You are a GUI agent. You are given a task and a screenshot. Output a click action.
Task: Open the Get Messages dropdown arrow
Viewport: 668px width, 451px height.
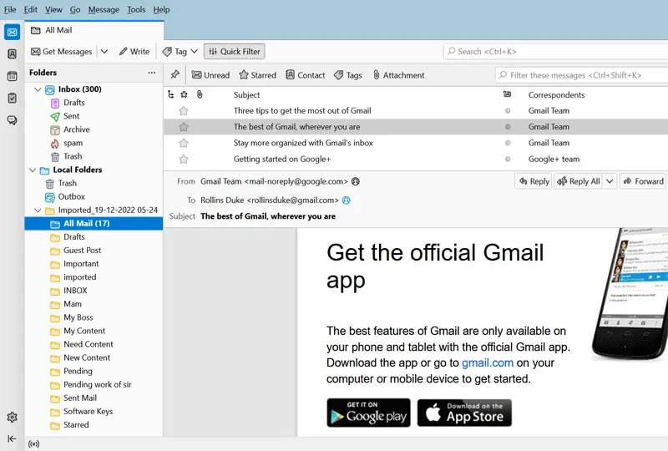click(x=104, y=52)
